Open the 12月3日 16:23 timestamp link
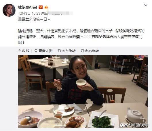The width and height of the screenshot is (152, 131). point(29,13)
